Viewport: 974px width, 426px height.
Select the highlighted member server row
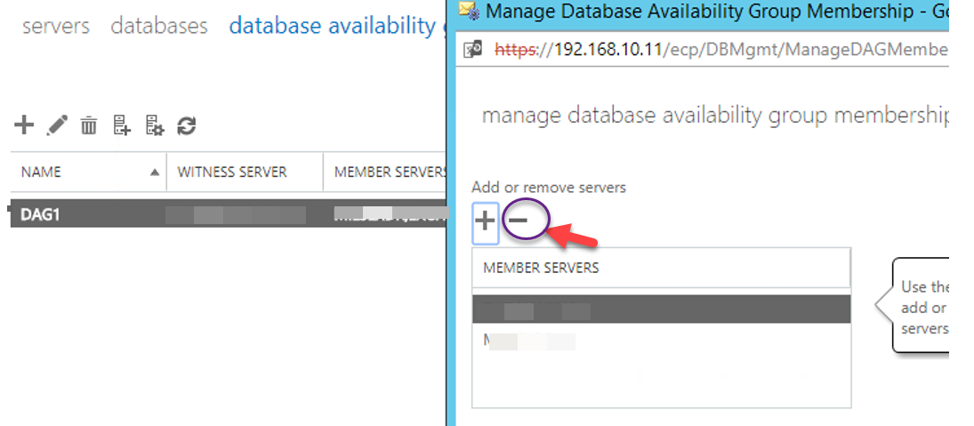pos(661,309)
